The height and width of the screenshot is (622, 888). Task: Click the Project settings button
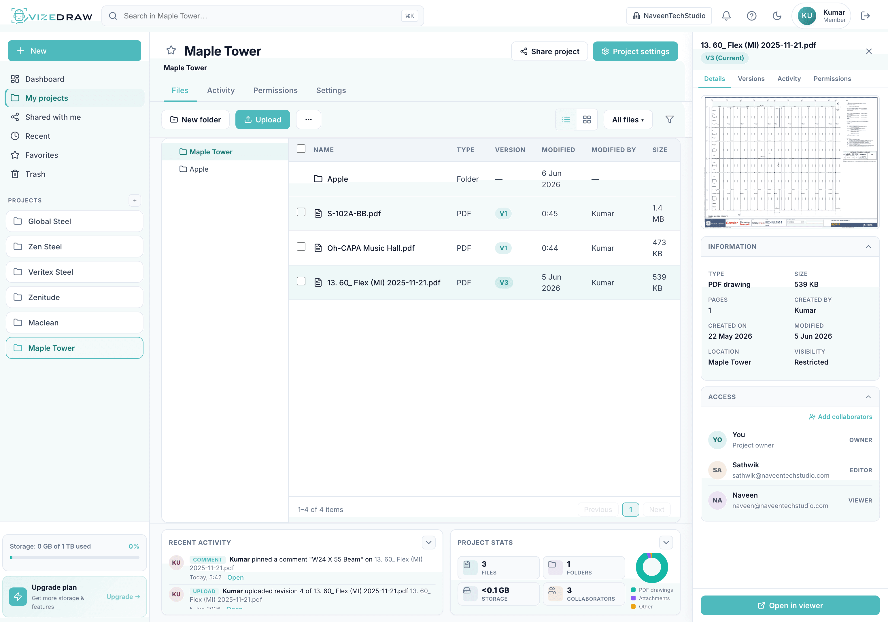point(635,52)
